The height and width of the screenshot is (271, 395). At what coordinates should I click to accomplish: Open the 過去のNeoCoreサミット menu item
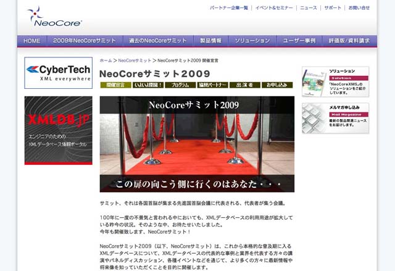(158, 41)
